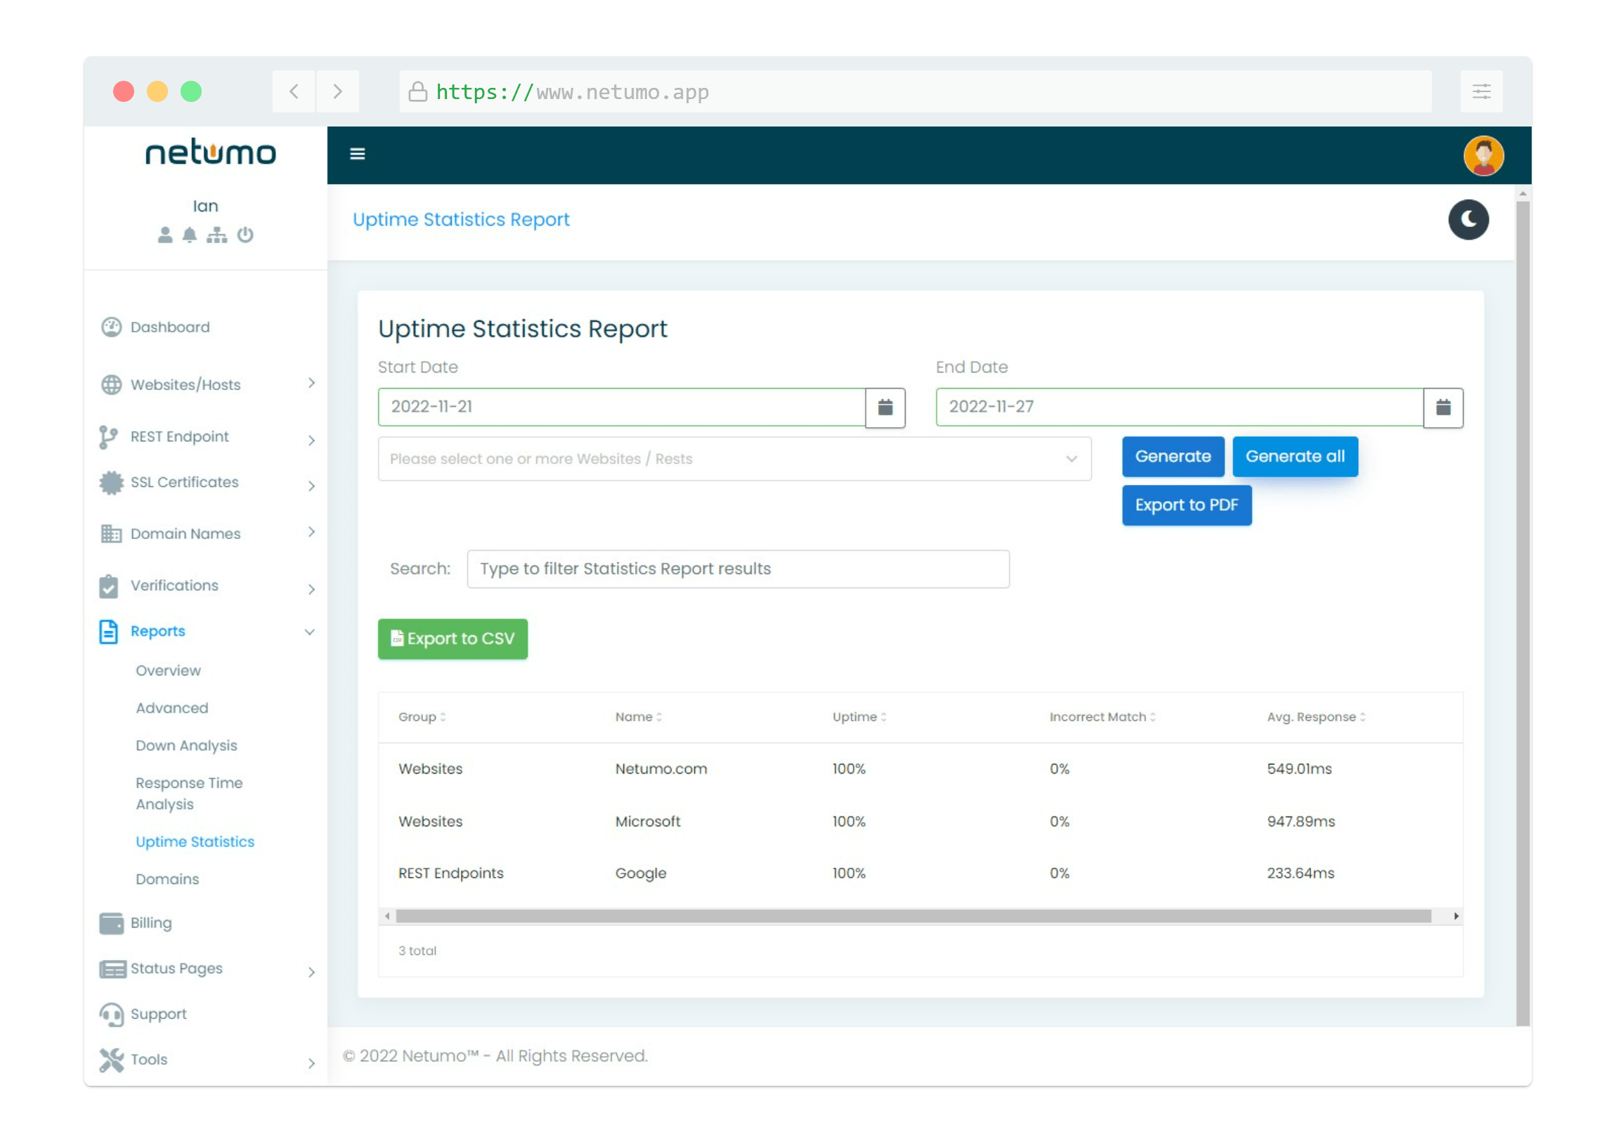Expand the SSL Certificates submenu chevron
Screen dimensions: 1616x1142
(x=311, y=486)
